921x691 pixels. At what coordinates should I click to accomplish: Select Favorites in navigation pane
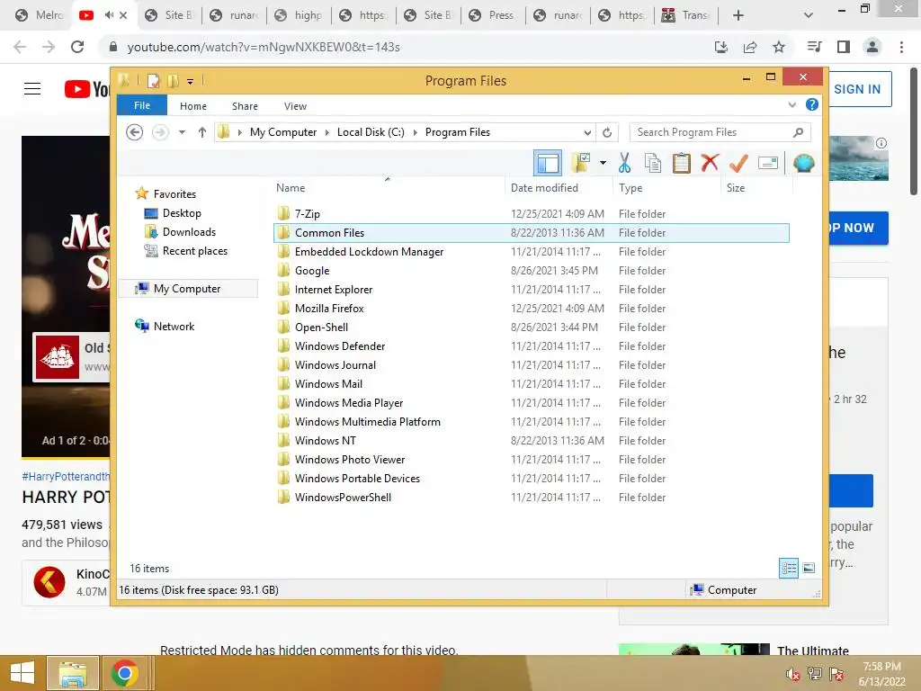click(174, 194)
